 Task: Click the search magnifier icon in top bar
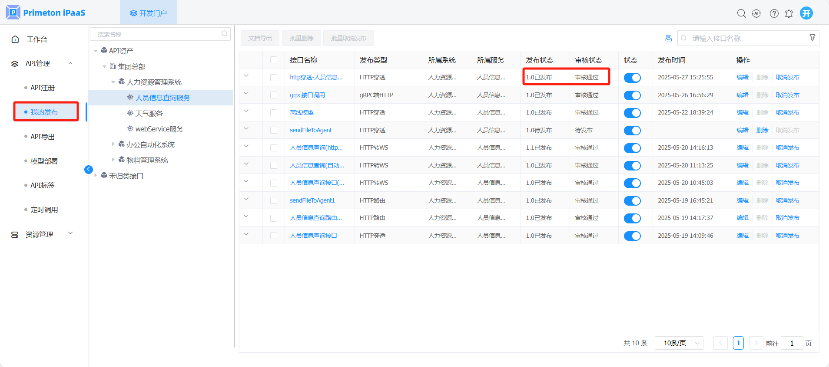tap(741, 13)
